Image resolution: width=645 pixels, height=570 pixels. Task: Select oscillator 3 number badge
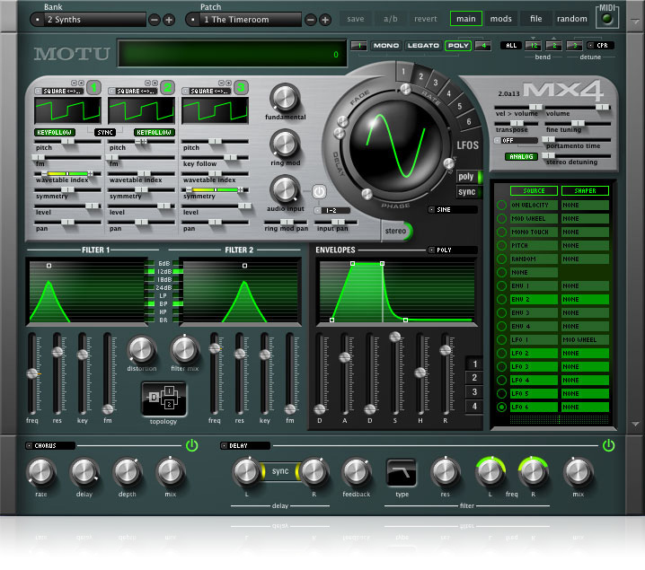pyautogui.click(x=241, y=87)
